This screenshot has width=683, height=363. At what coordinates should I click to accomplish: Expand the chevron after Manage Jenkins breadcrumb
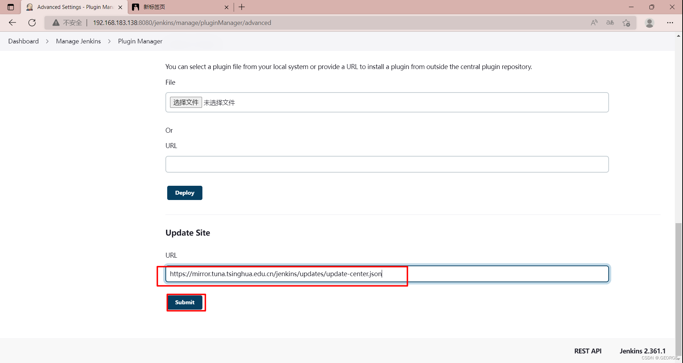tap(109, 41)
